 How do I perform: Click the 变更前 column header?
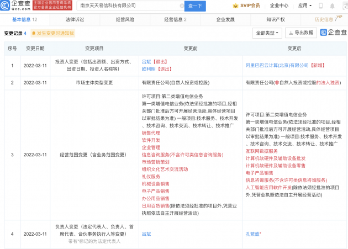coord(191,49)
